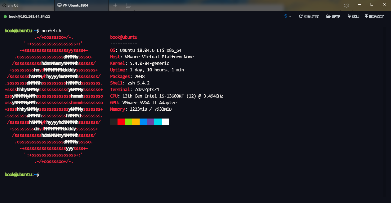391x203 pixels.
Task: Expand the dropdown arrow beside the lightbulb
Action: (290, 17)
